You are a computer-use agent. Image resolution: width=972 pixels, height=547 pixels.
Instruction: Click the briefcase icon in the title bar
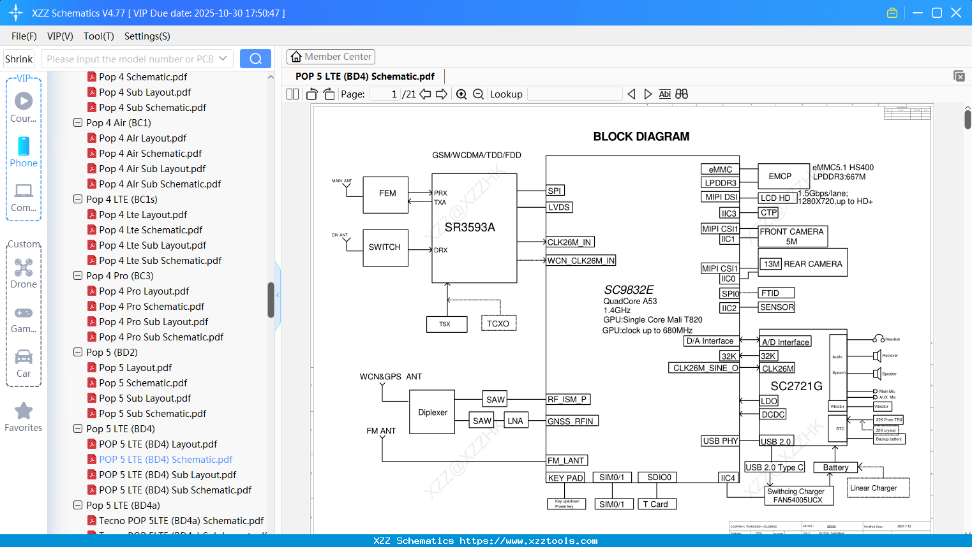[x=892, y=12]
